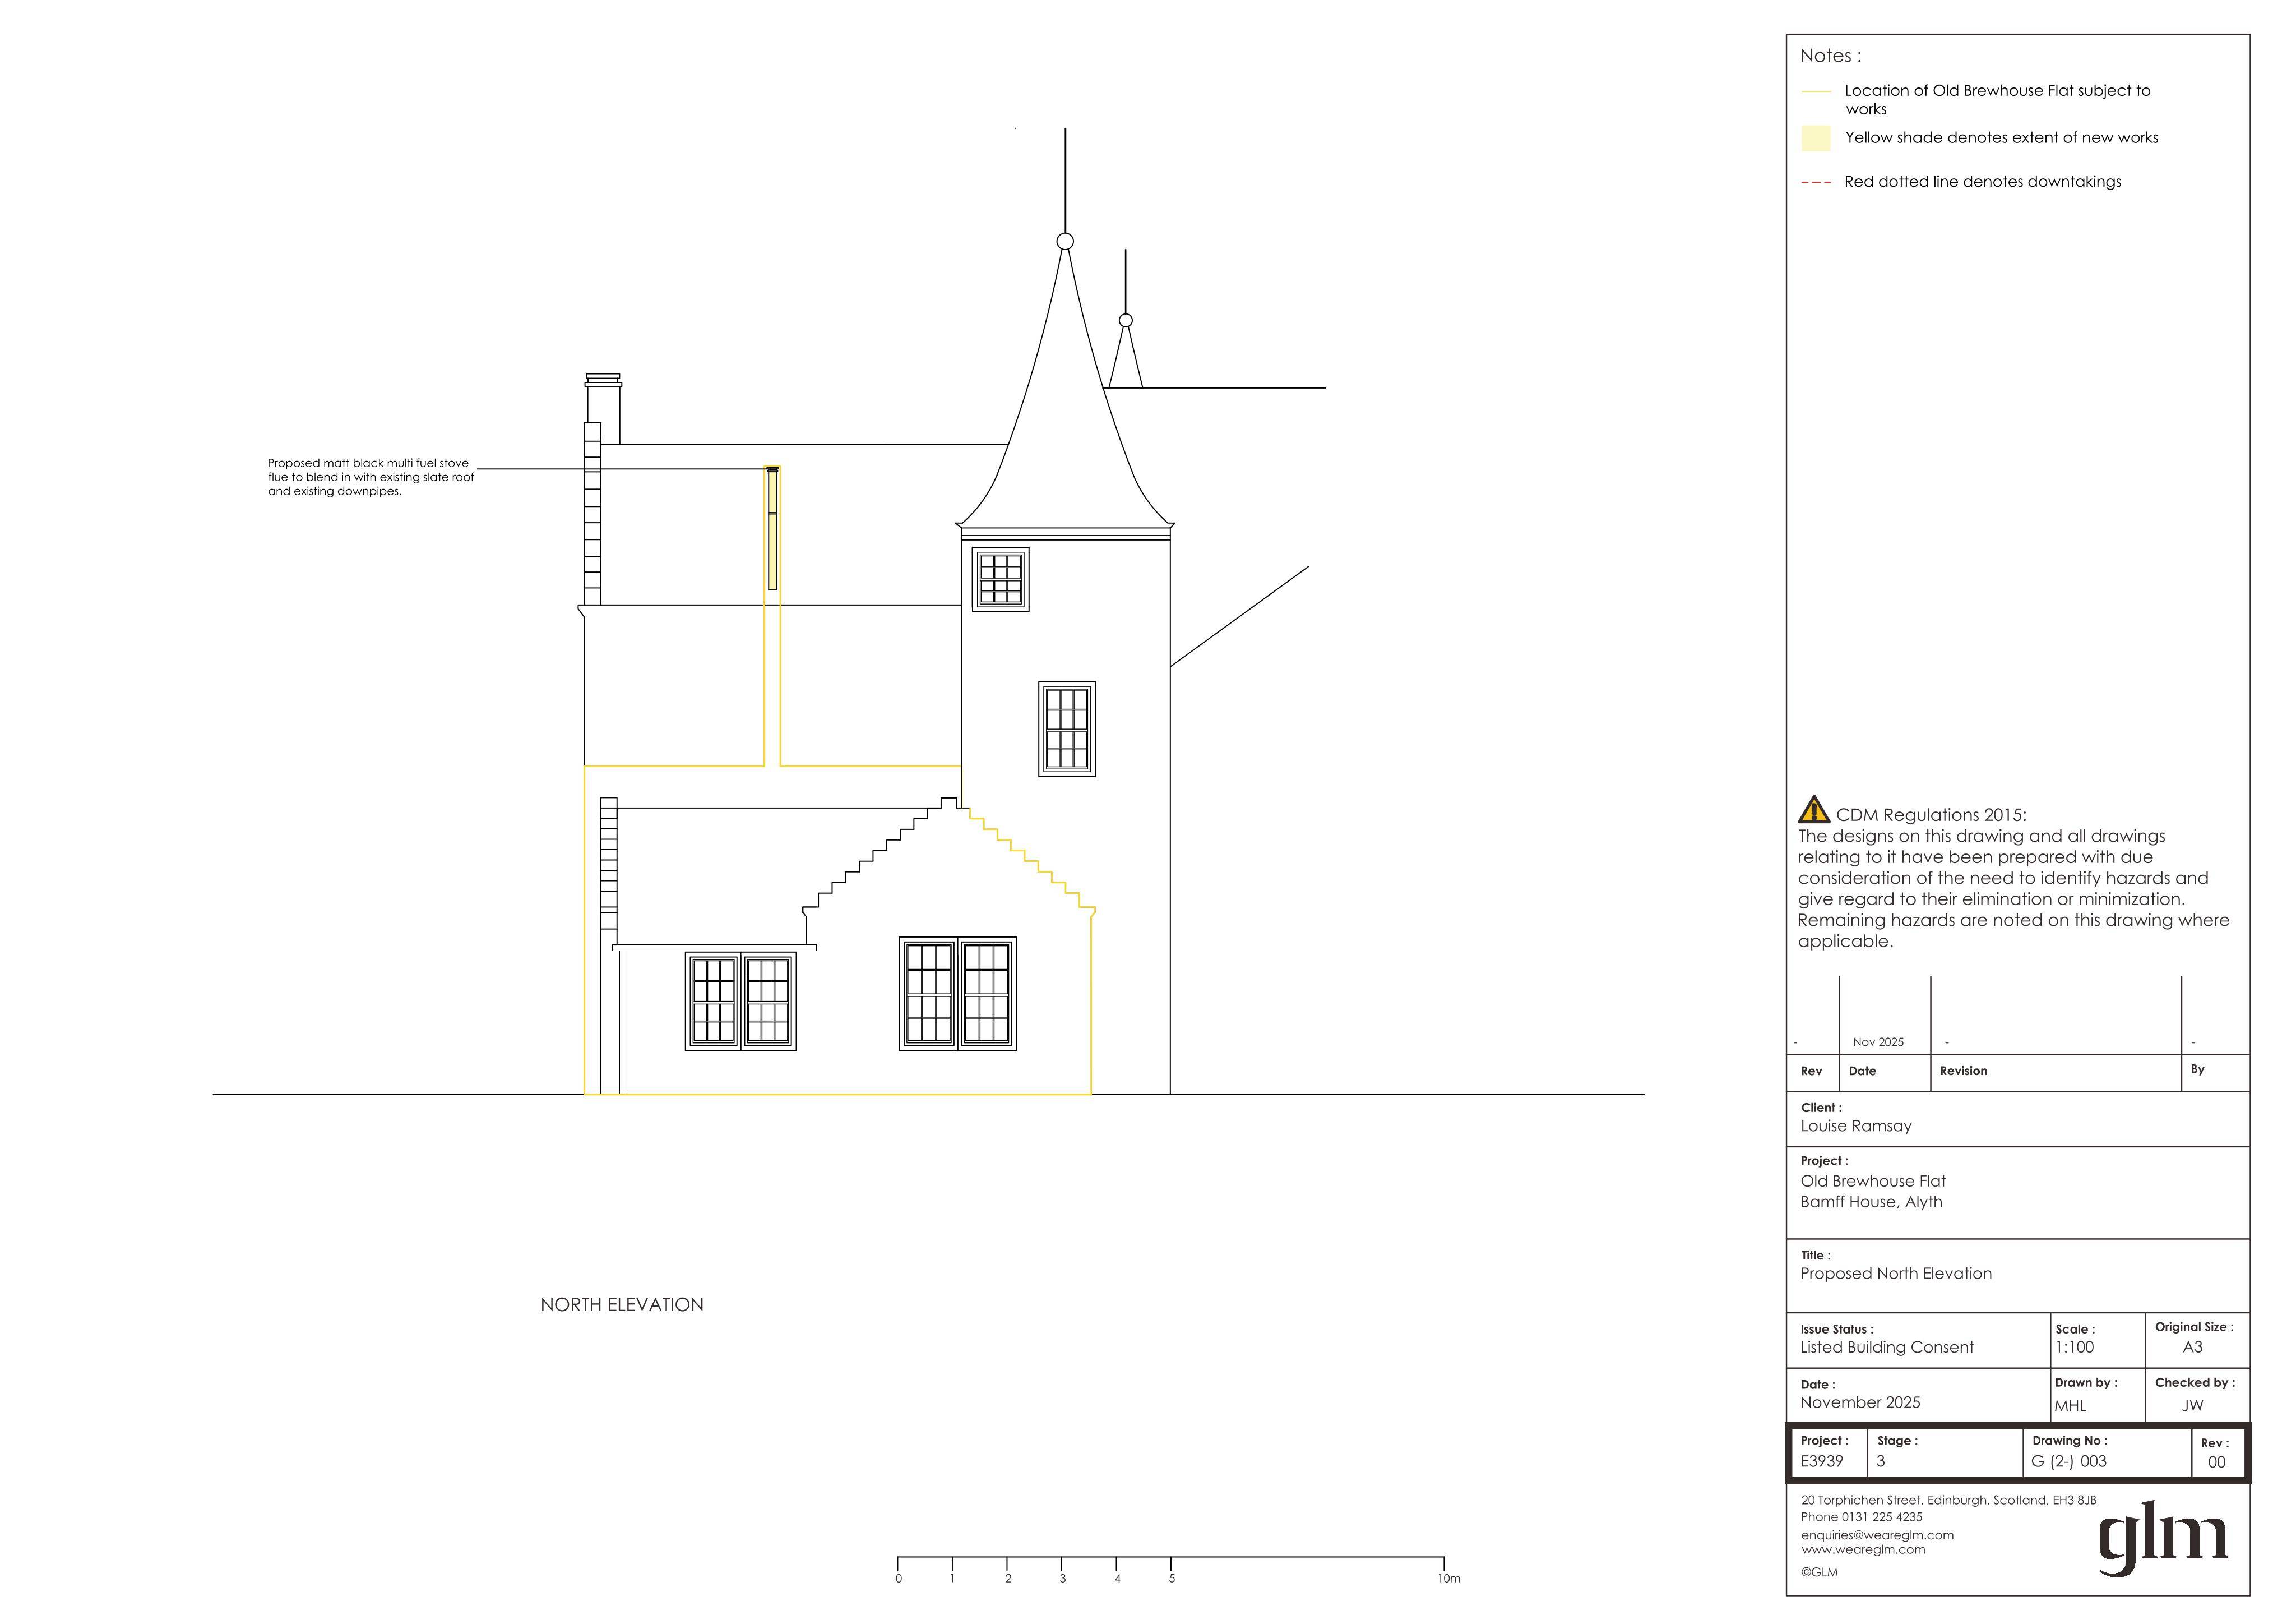This screenshot has width=2296, height=1624.
Task: Click client name 'Louise Ramsay'
Action: 1856,1125
